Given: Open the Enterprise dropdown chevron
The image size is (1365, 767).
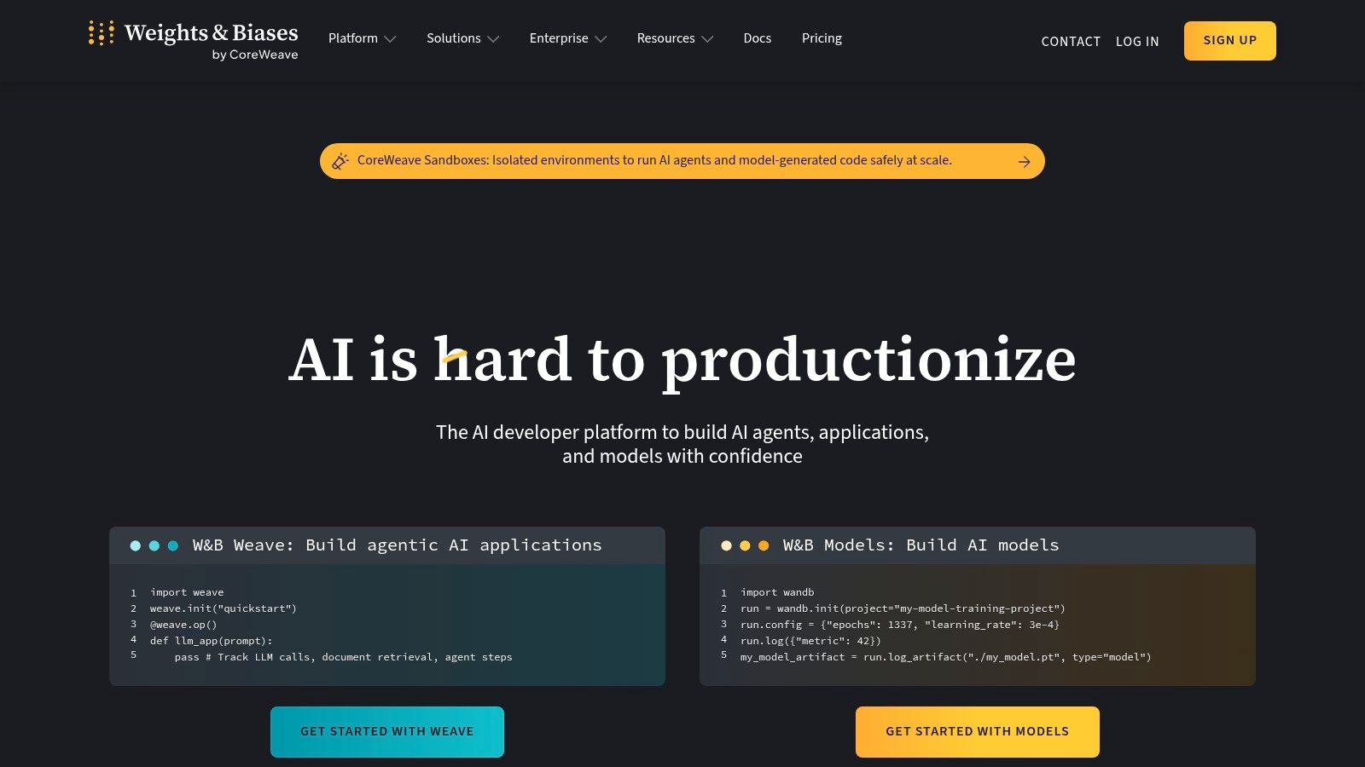Looking at the screenshot, I should 601,39.
